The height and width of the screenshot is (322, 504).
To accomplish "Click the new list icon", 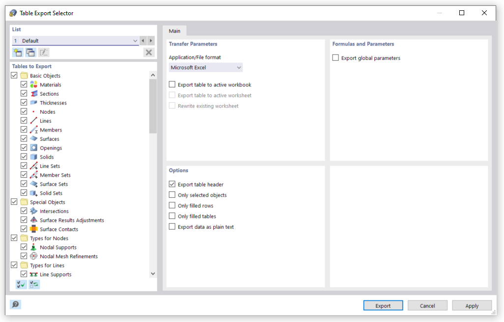I will pos(18,53).
